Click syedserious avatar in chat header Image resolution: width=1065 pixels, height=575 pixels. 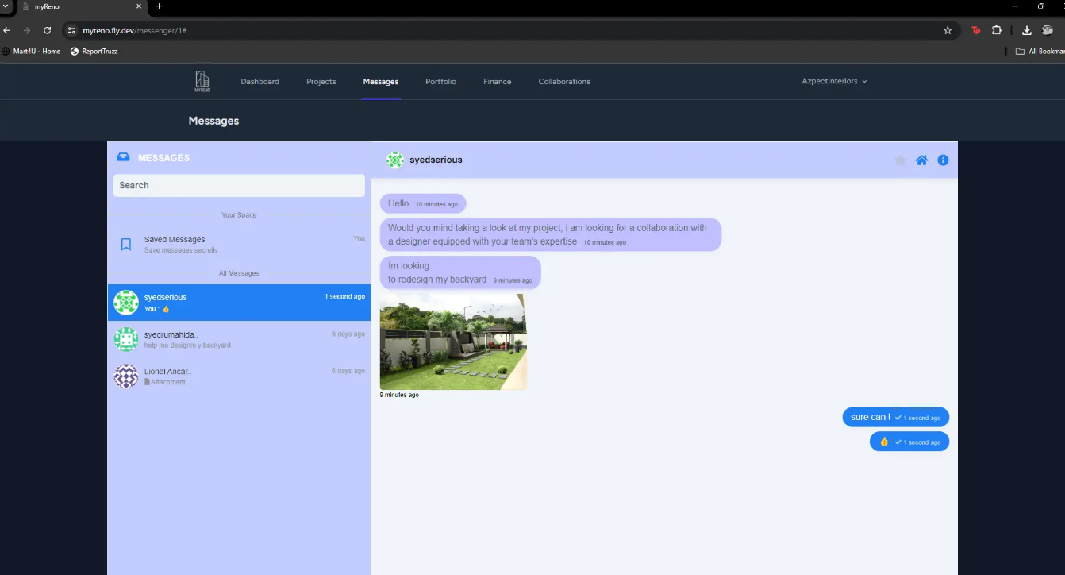pyautogui.click(x=395, y=160)
